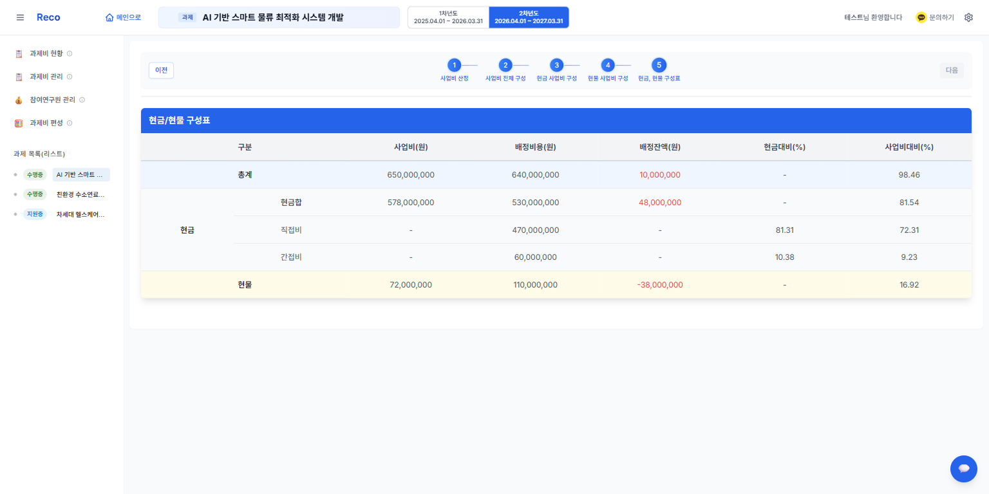Click 총계 사업비대비 98.46
Screen dimensions: 989x494
point(909,175)
